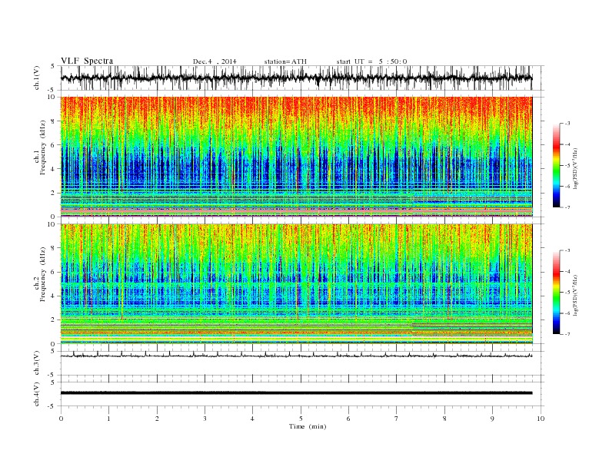Click the ch.1 voltage waveform panel
609x470 pixels.
click(x=302, y=78)
